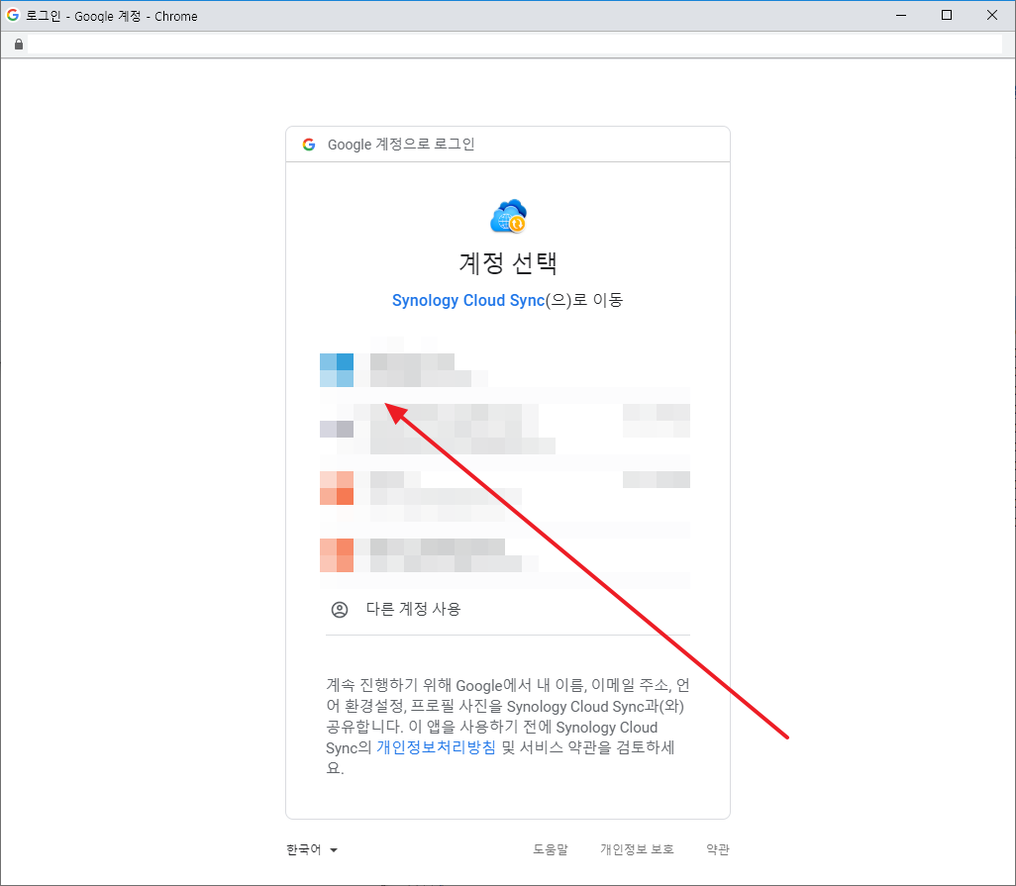Open the 한국어 language dropdown
The height and width of the screenshot is (886, 1016).
(312, 849)
